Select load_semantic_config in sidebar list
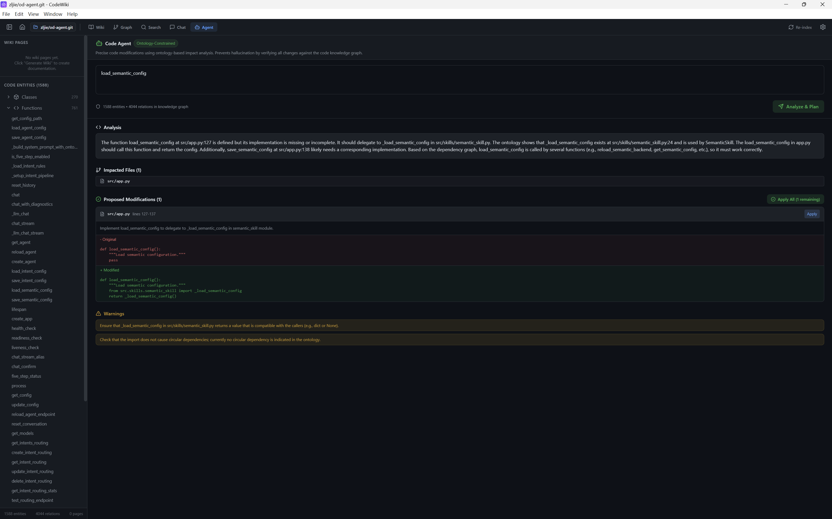Viewport: 832px width, 519px height. tap(32, 290)
